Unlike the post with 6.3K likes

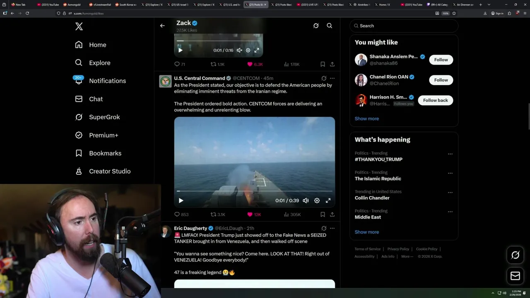(255, 64)
